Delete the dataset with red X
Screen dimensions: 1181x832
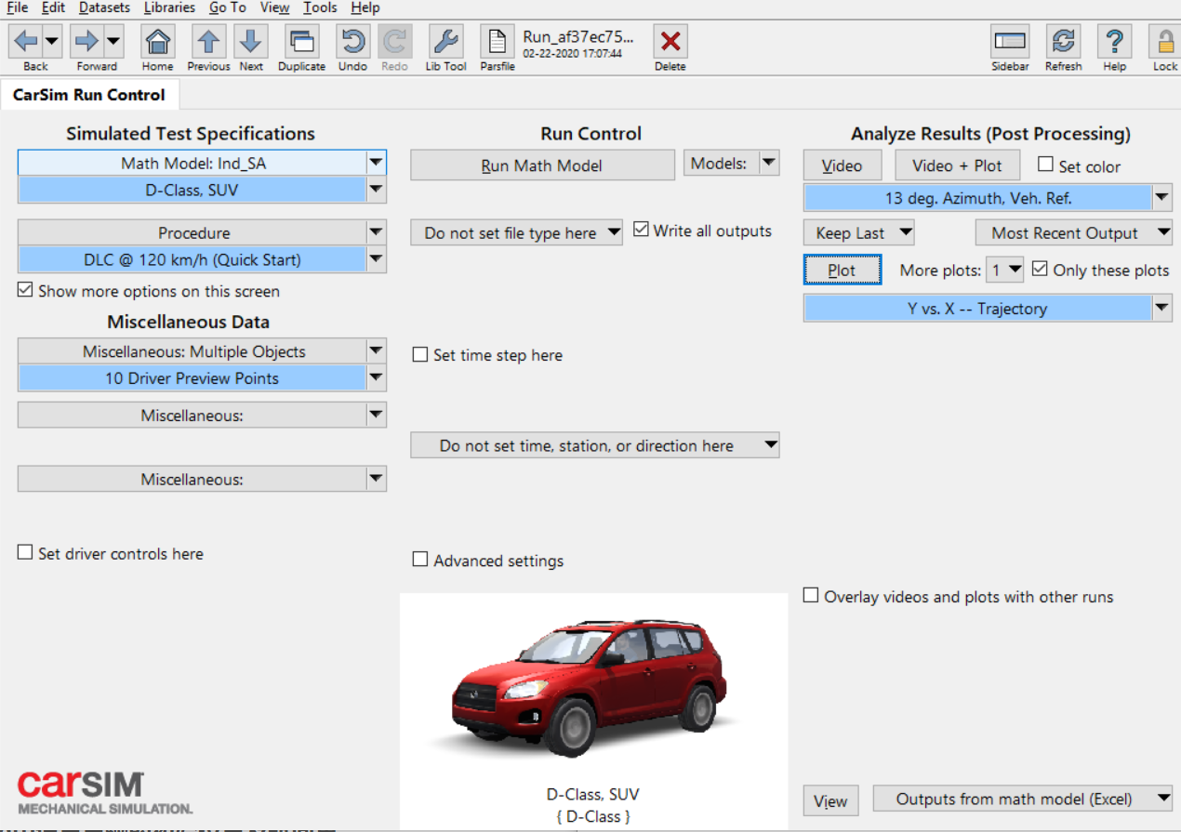tap(670, 41)
